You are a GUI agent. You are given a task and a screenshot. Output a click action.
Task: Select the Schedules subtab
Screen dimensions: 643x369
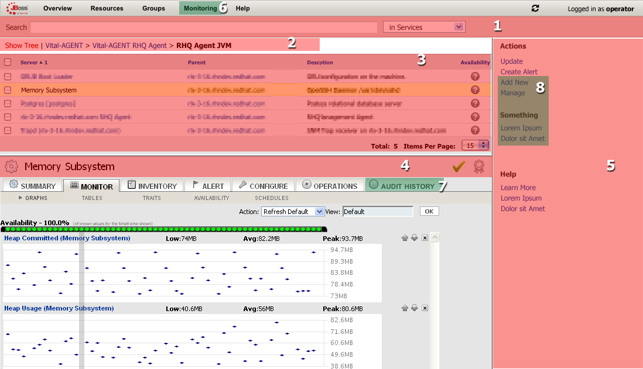pyautogui.click(x=272, y=198)
